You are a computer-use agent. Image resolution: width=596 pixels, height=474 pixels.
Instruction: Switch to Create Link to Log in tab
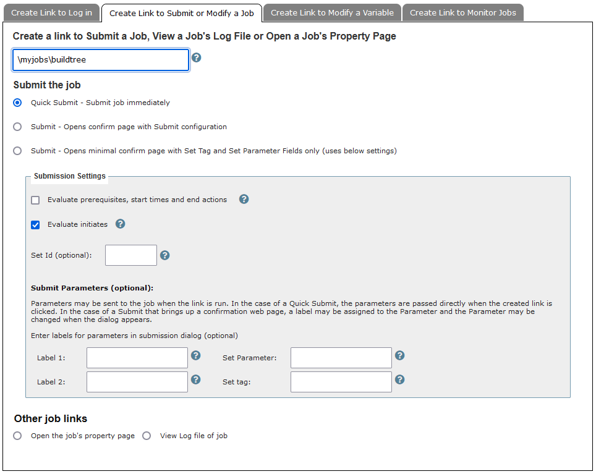pos(51,12)
